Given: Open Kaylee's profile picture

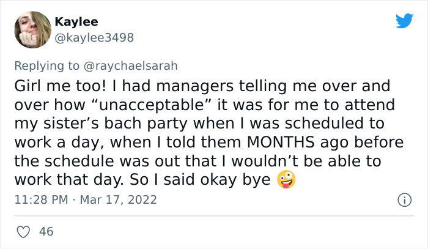Looking at the screenshot, I should [32, 29].
